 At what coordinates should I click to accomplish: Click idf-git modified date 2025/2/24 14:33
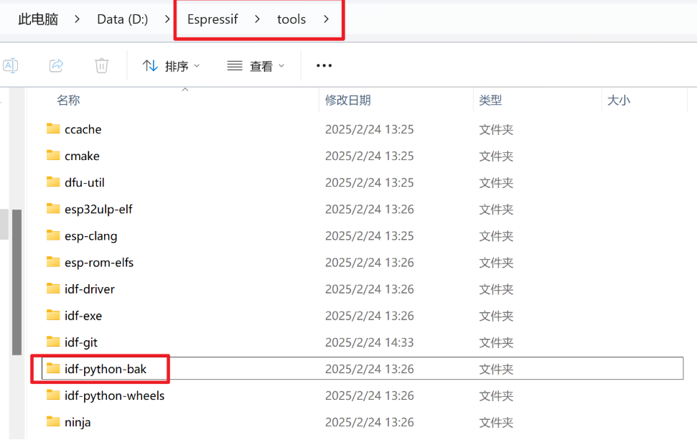click(x=370, y=343)
